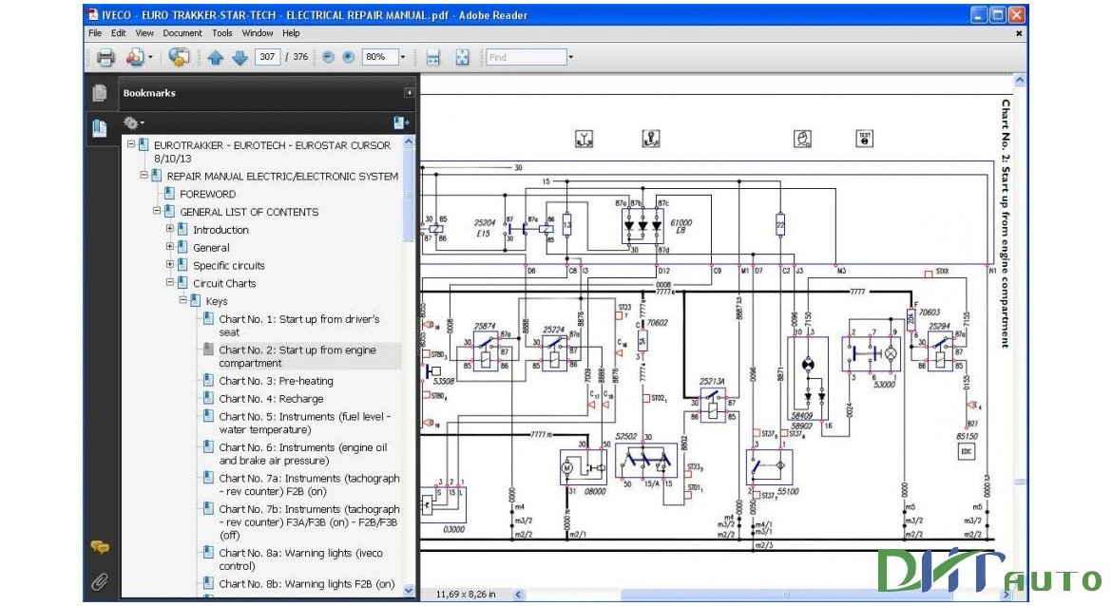
Task: Open Chart No. 2: Start up from engine compartment
Action: tap(297, 356)
